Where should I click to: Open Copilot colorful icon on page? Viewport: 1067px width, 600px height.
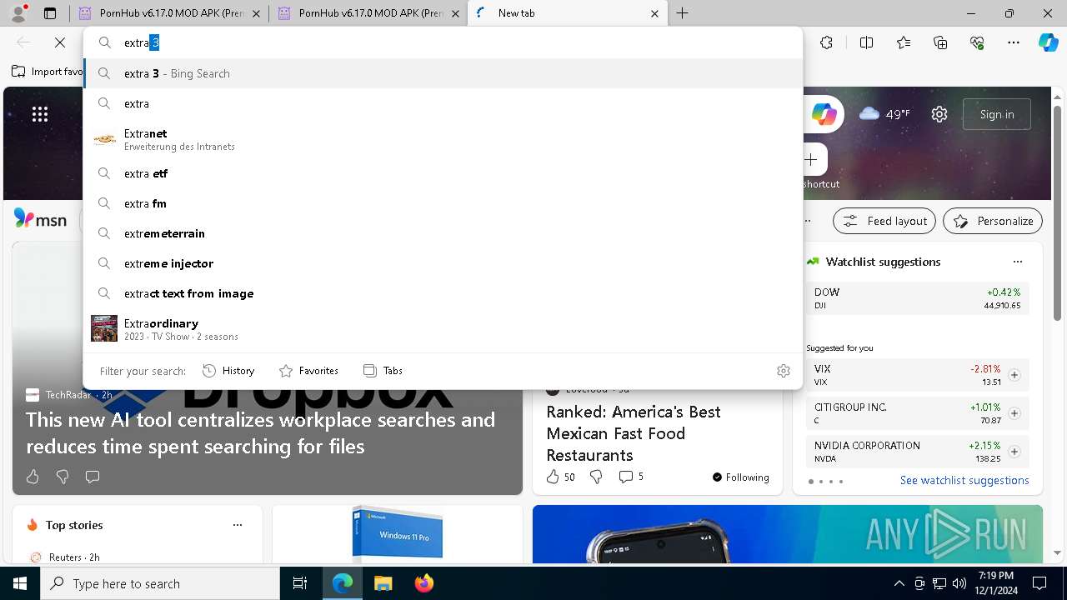(x=824, y=114)
